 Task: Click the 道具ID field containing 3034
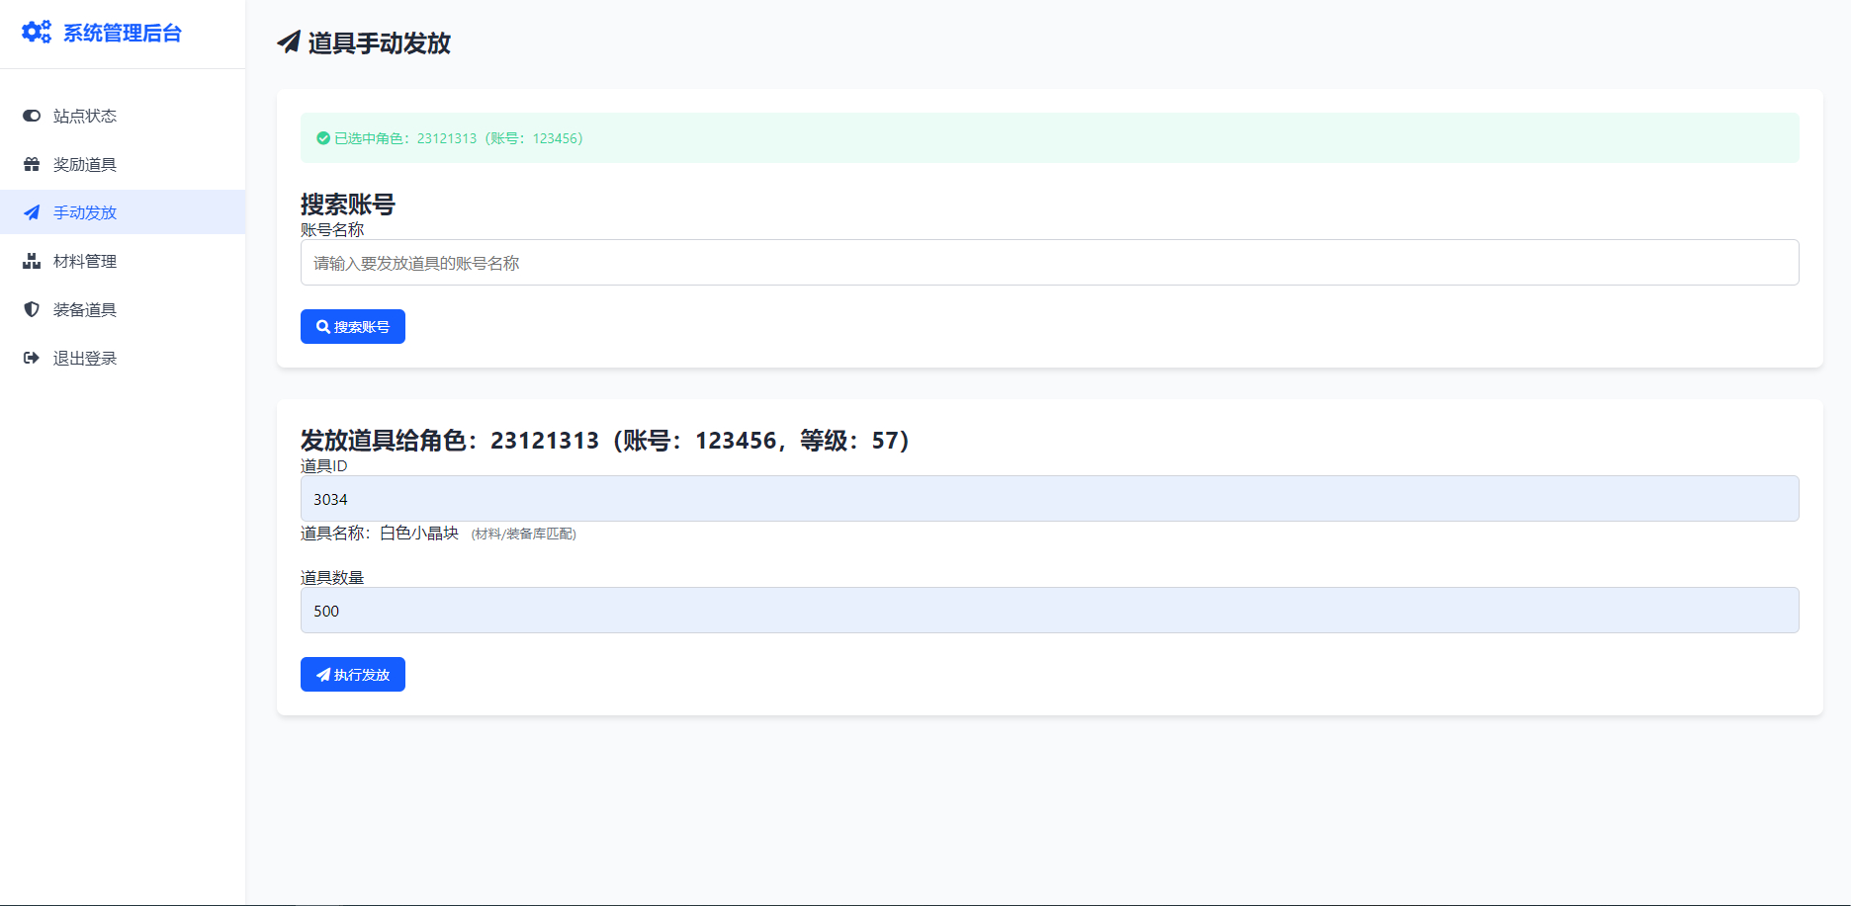pyautogui.click(x=1049, y=499)
